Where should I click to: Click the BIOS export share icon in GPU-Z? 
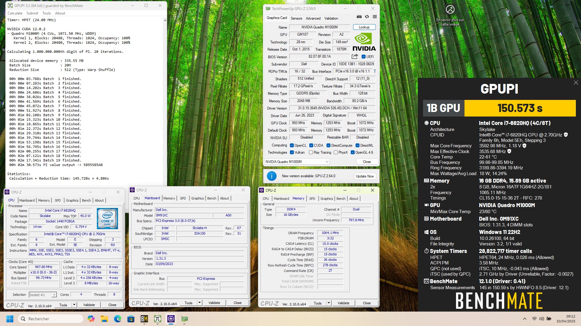(x=355, y=56)
